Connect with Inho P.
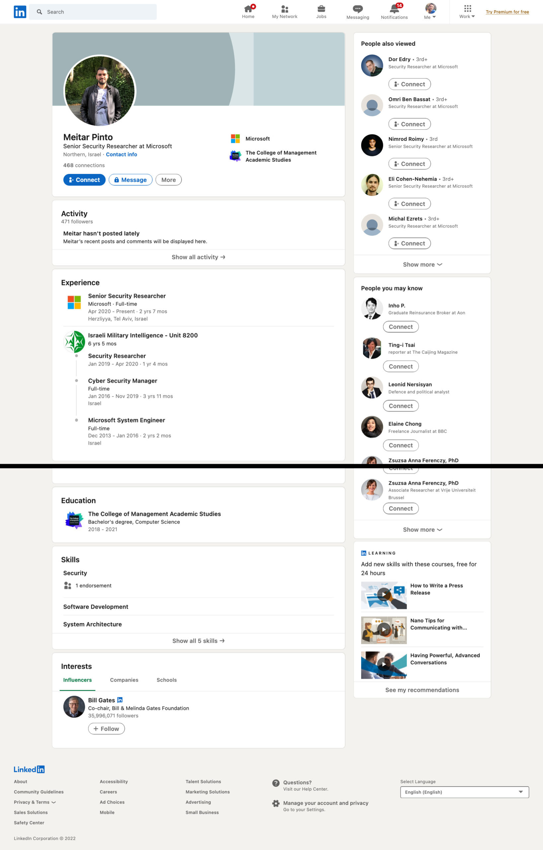The height and width of the screenshot is (850, 543). (x=401, y=327)
